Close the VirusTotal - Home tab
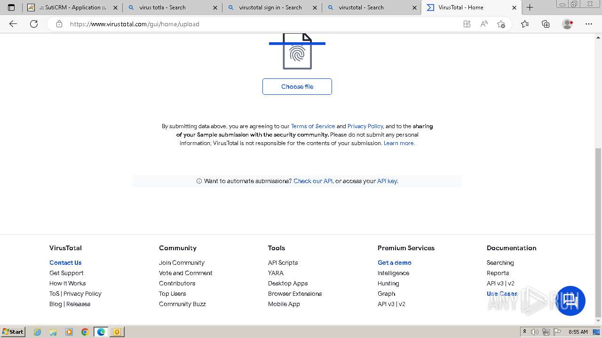The image size is (602, 338). (514, 8)
